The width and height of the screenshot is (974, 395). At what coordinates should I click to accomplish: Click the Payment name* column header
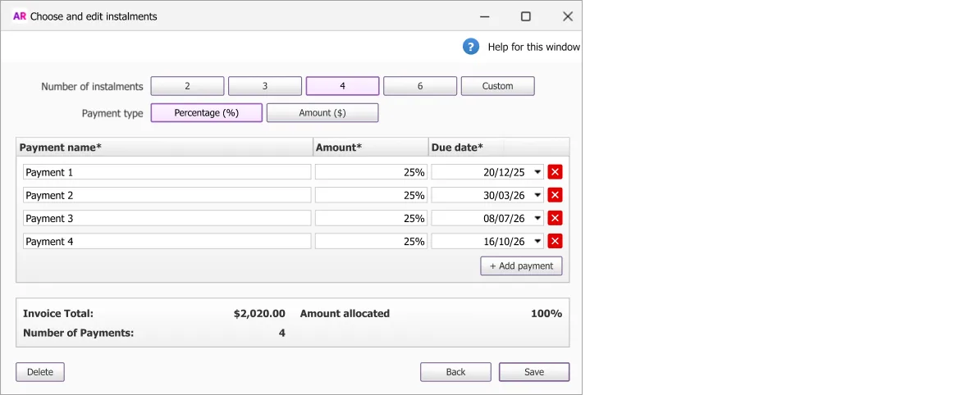click(165, 147)
